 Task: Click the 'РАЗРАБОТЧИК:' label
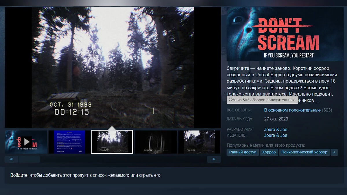(240, 129)
